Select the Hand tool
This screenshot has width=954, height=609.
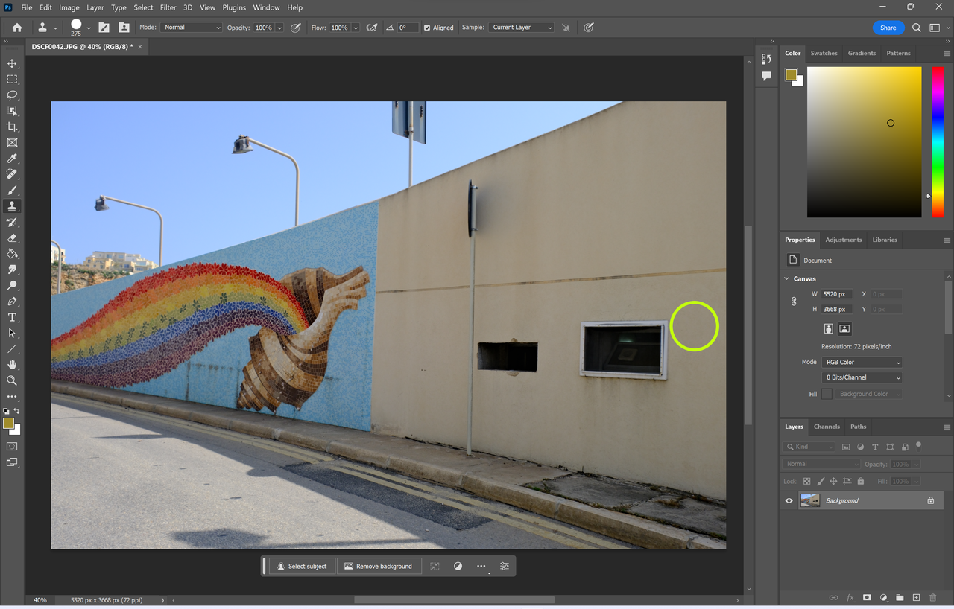coord(11,365)
